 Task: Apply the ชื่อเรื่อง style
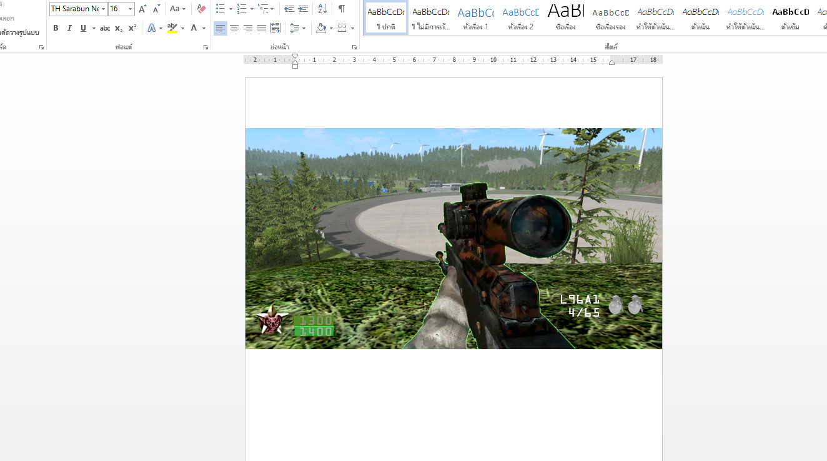pos(566,17)
